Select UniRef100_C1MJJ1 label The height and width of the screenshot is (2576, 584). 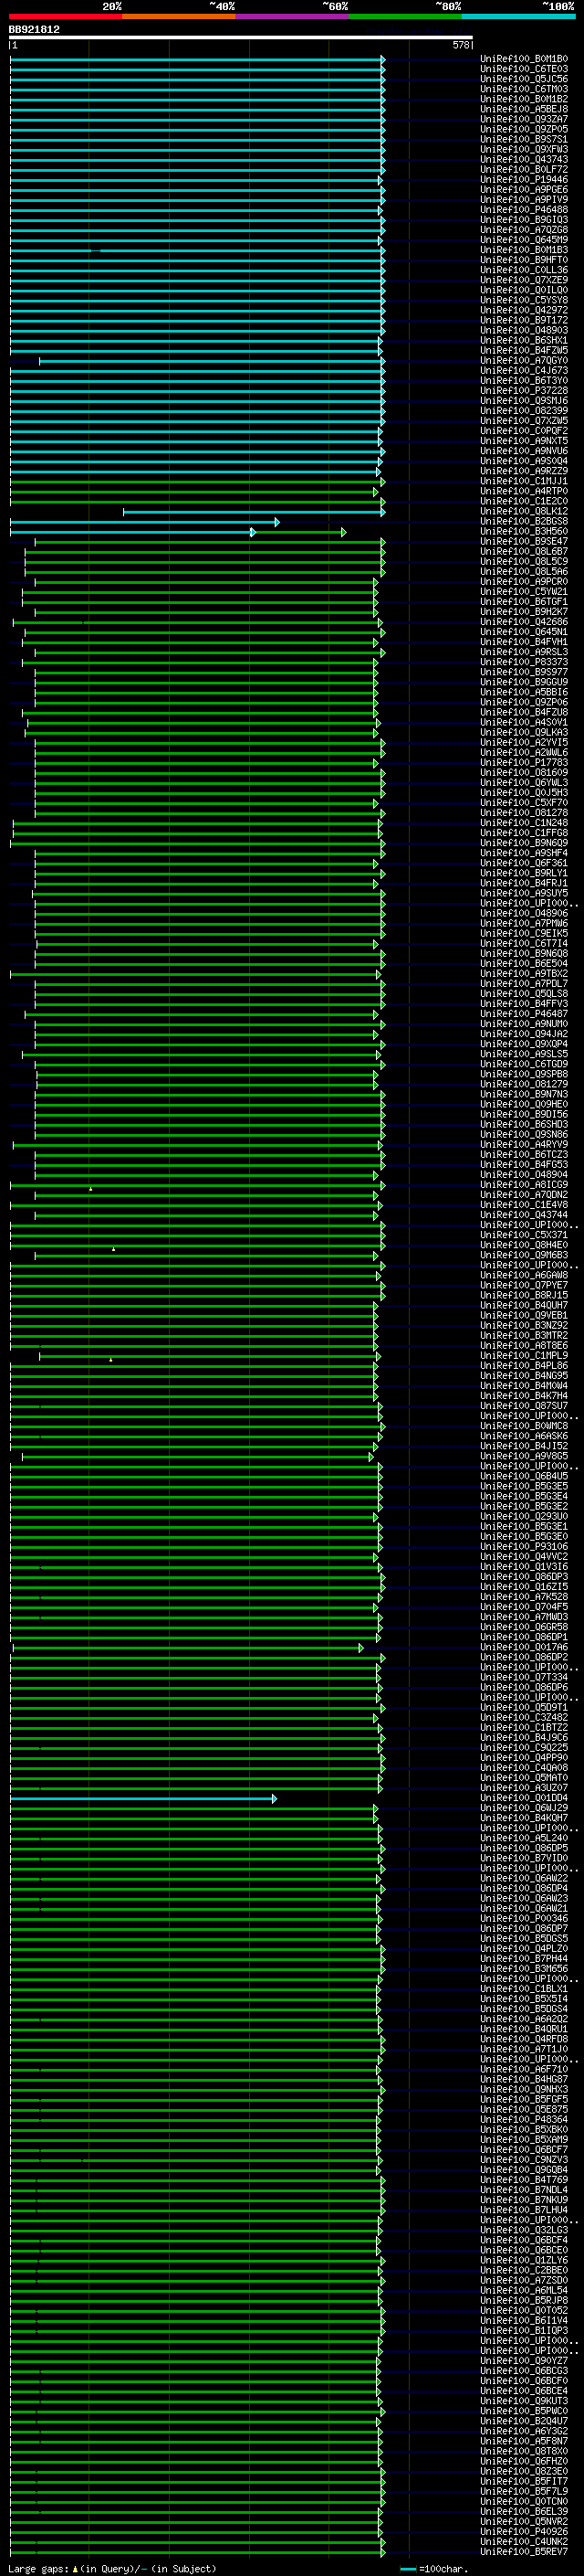point(524,481)
